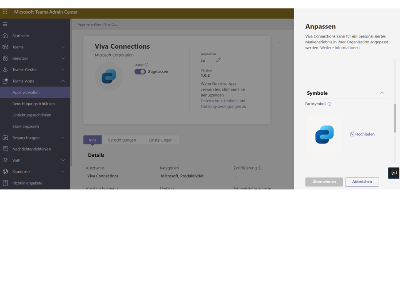Screen dimensions: 403x301
Task: Click the info icon next to Status
Action: point(147,65)
